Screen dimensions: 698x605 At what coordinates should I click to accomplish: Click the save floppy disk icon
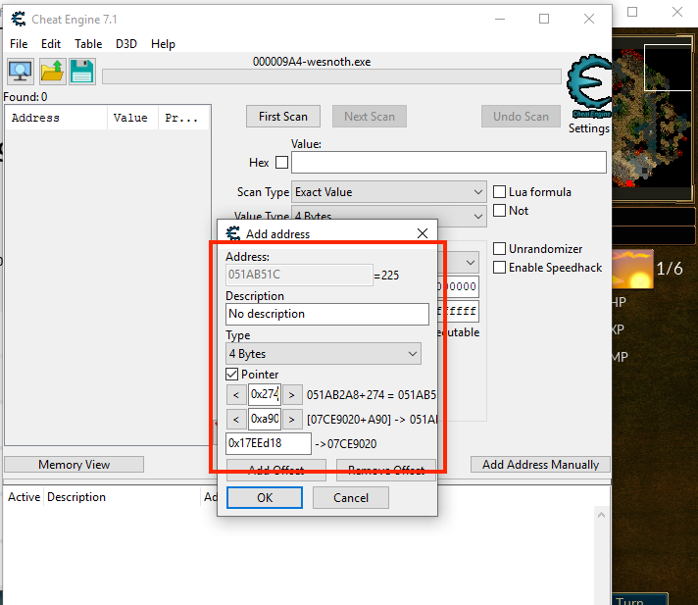[x=82, y=72]
